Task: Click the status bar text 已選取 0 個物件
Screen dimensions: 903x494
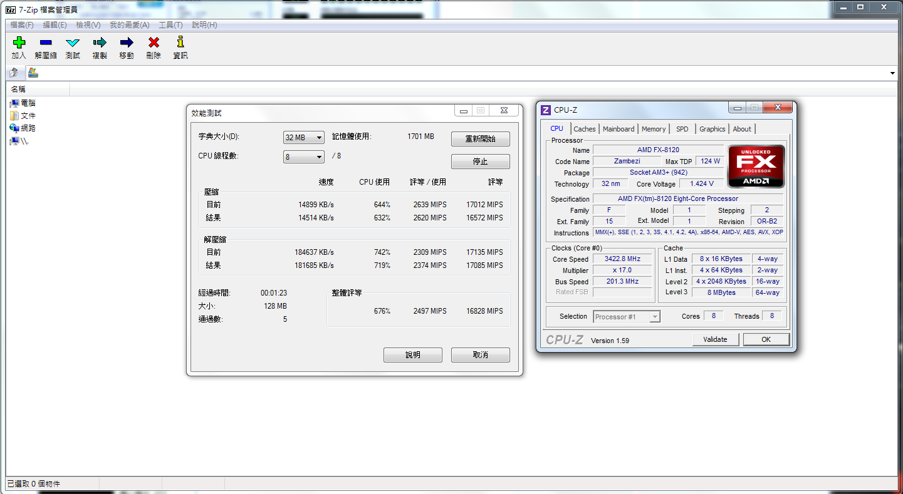Action: coord(34,484)
